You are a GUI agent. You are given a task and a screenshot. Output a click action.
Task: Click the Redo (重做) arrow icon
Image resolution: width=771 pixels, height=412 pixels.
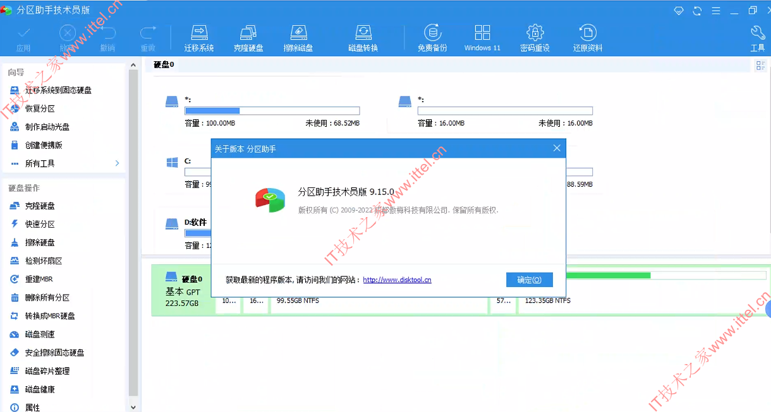148,38
